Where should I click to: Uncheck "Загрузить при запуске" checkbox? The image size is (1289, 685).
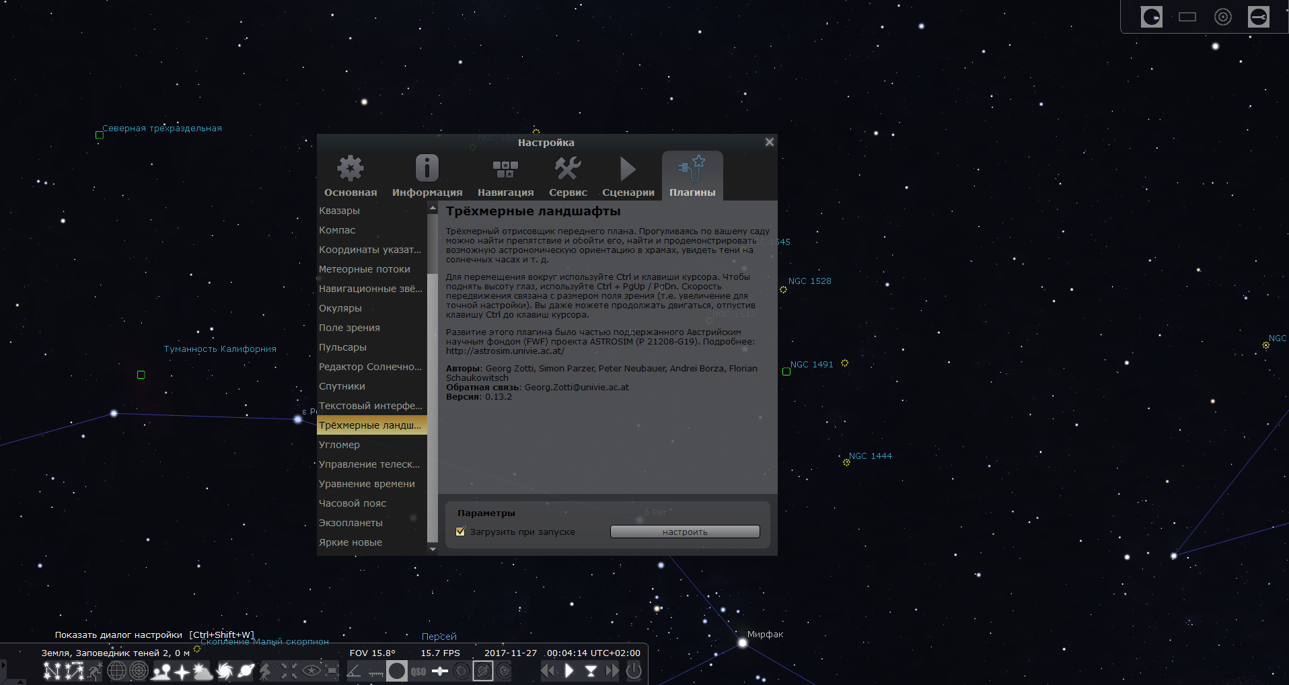tap(460, 532)
